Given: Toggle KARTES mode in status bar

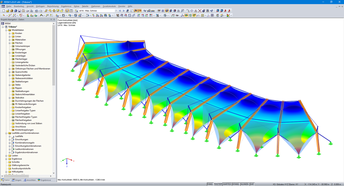Looking at the screenshot, I should [x=227, y=184].
